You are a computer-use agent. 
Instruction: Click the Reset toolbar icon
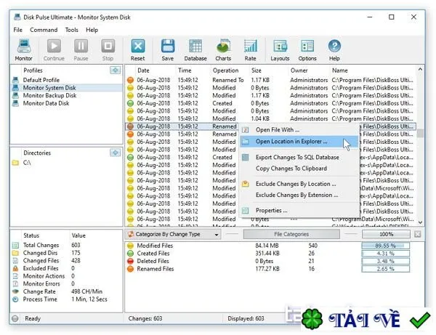click(138, 47)
